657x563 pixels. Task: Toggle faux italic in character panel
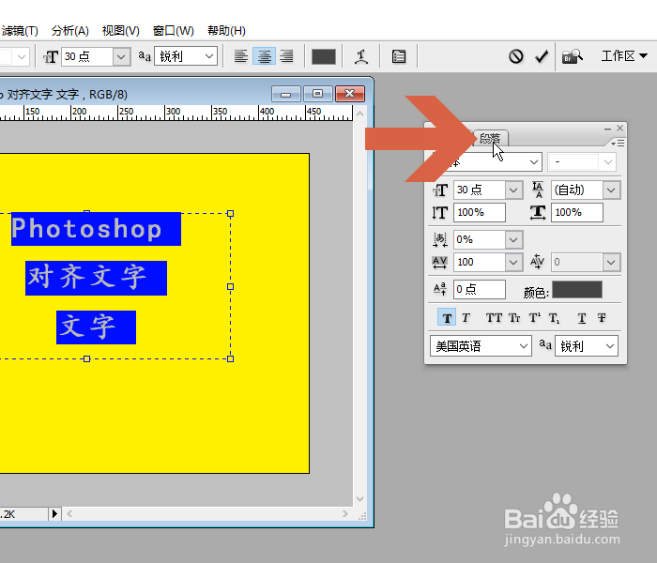click(466, 318)
